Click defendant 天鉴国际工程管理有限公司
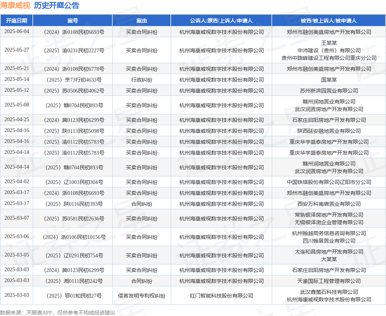Viewport: 386px width, 316px height. (x=329, y=281)
